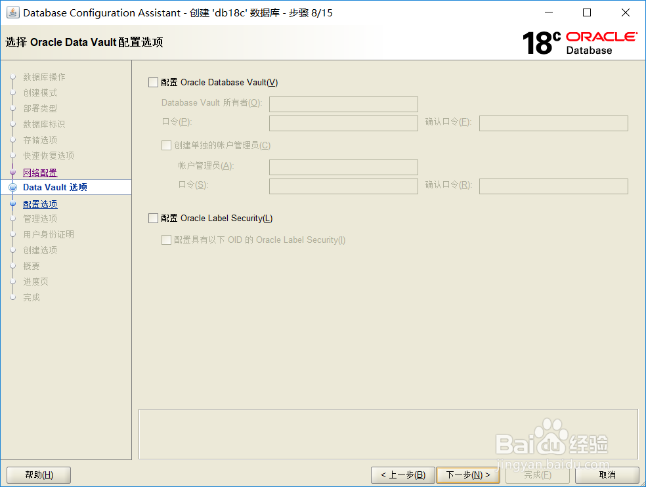Screen dimensions: 646x487
Task: Open the 网络配置 step link
Action: point(39,171)
